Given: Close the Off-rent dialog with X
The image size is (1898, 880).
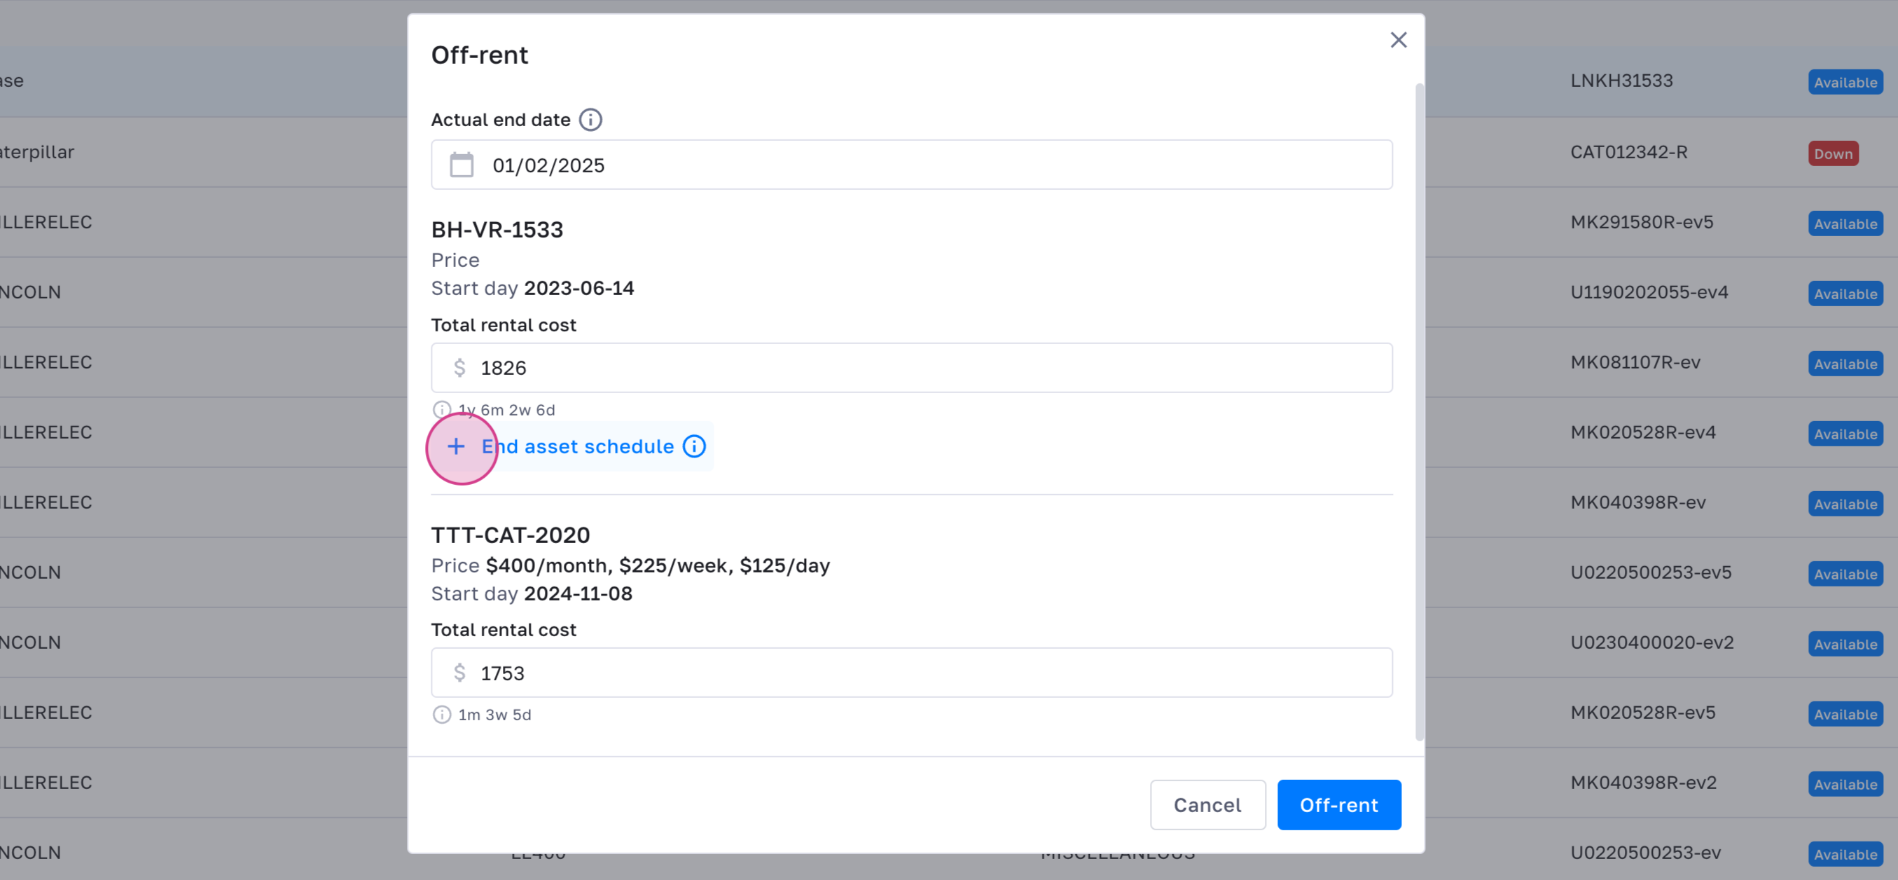Looking at the screenshot, I should click(1398, 40).
